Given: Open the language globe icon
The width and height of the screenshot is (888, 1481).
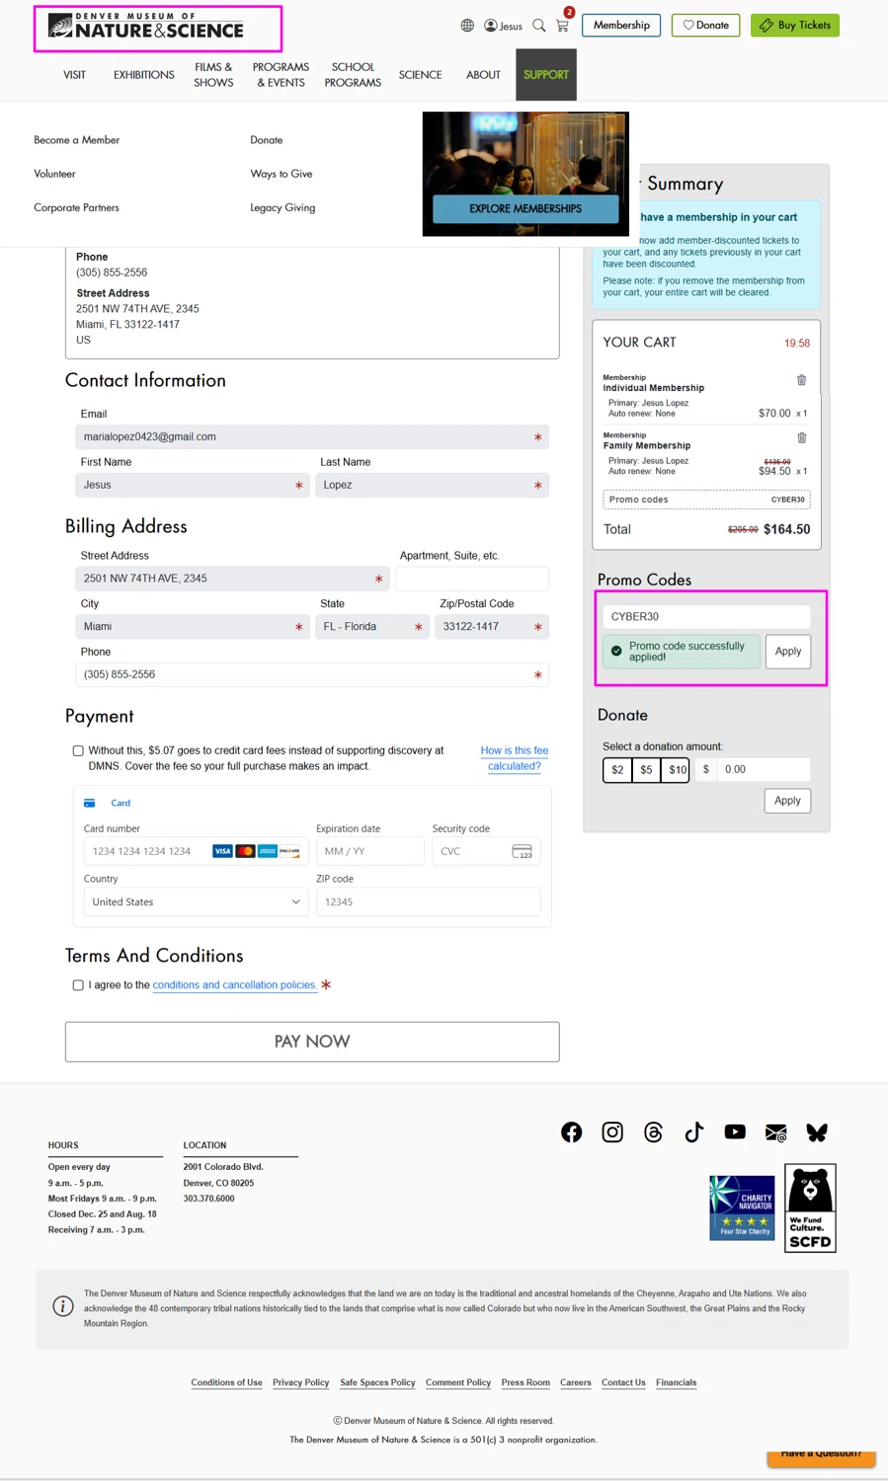Looking at the screenshot, I should click(467, 26).
